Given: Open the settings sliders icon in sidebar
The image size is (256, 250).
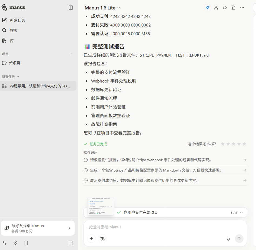Looking at the screenshot, I should [x=5, y=243].
